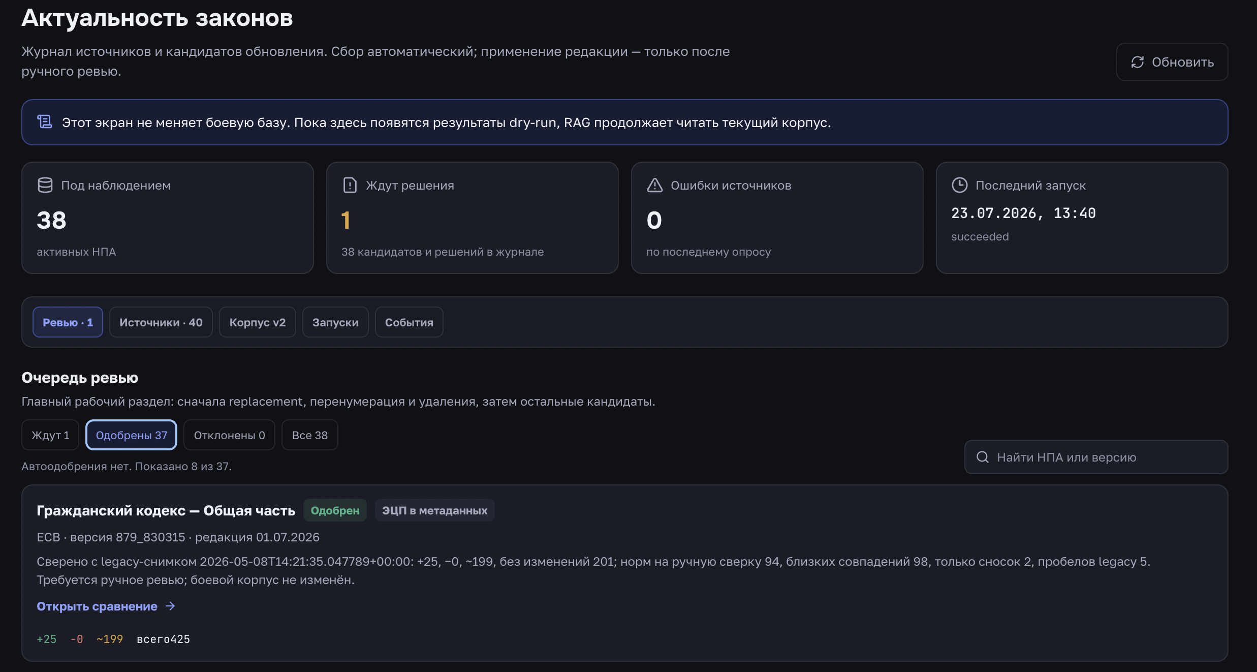Click the source errors count 0
Image resolution: width=1257 pixels, height=672 pixels.
[654, 220]
